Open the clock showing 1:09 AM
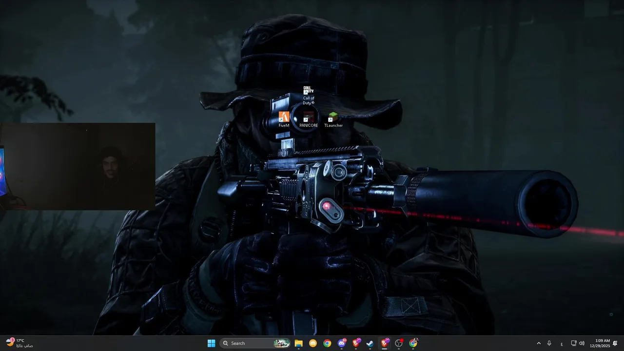This screenshot has width=624, height=351. coord(600,343)
